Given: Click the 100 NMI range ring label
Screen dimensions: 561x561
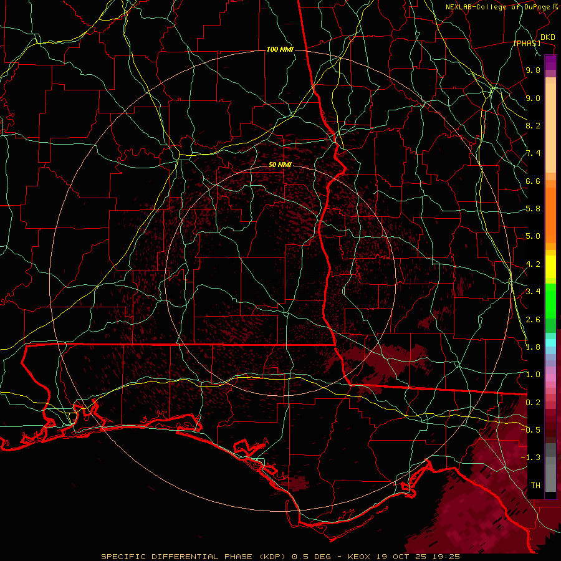Looking at the screenshot, I should click(280, 49).
